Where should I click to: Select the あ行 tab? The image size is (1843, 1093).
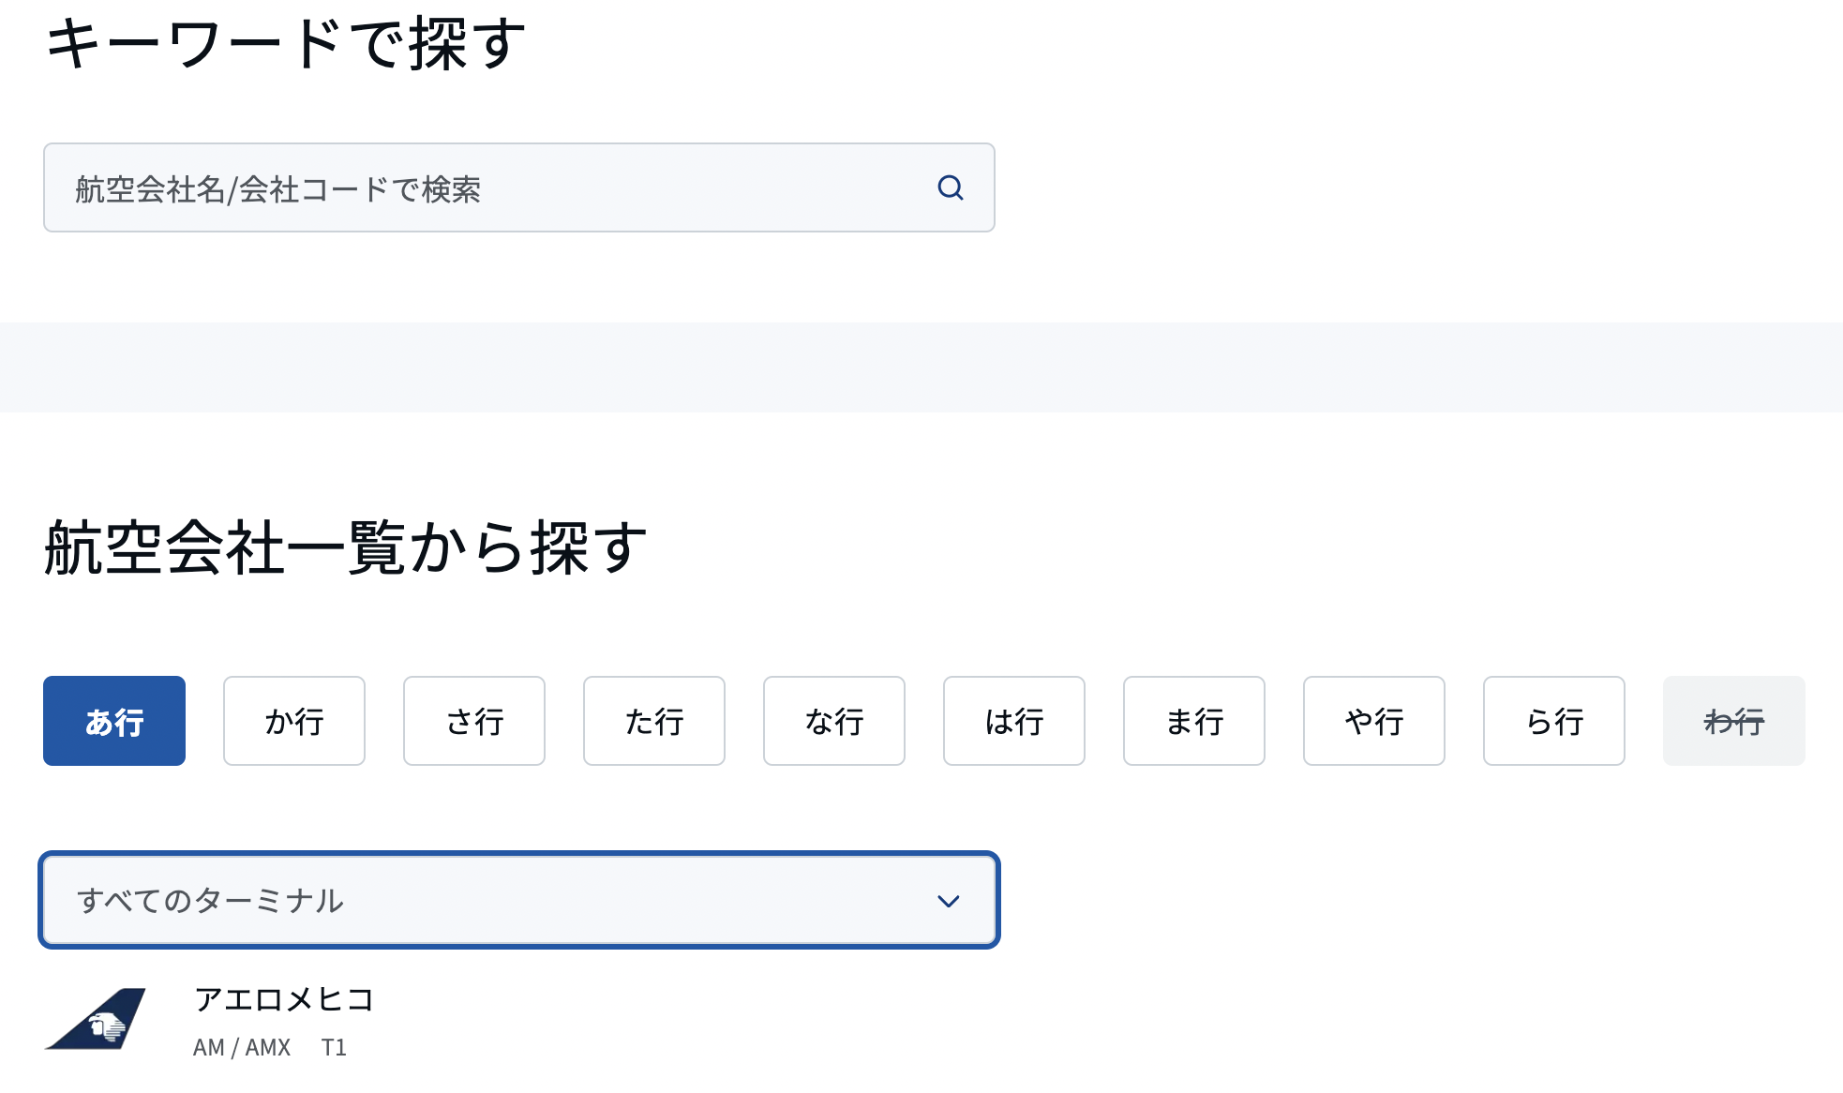pyautogui.click(x=114, y=721)
